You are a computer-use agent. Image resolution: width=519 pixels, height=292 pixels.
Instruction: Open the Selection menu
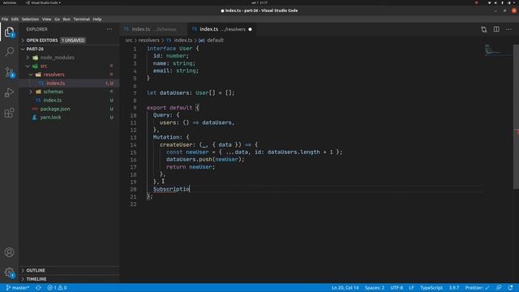pyautogui.click(x=30, y=19)
